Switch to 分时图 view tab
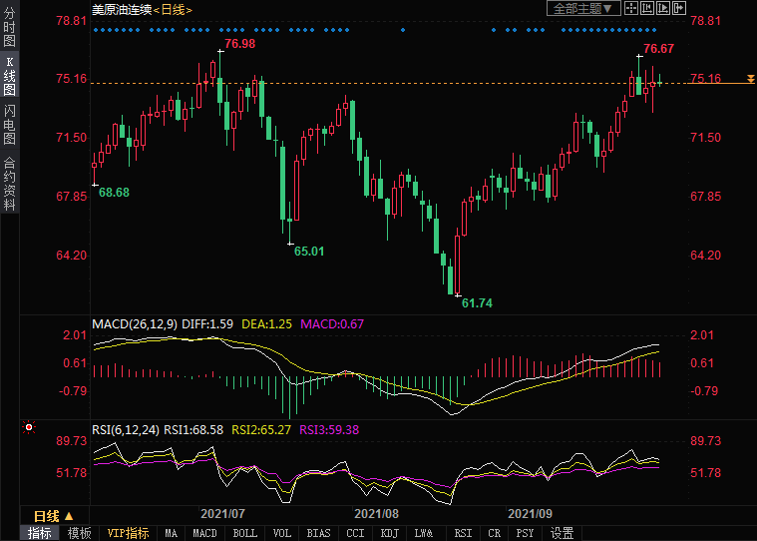757x541 pixels. (x=9, y=27)
